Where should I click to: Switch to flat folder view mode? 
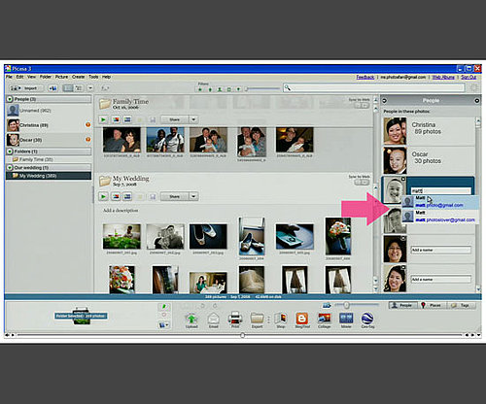coord(68,88)
